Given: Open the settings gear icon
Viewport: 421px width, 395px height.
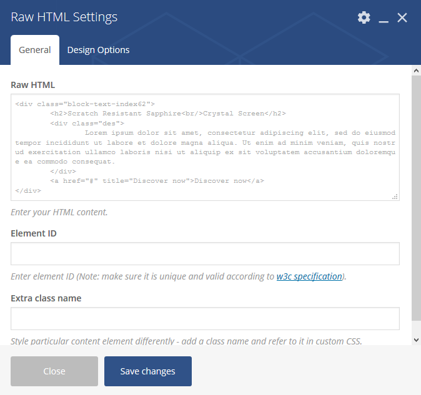Looking at the screenshot, I should [364, 17].
